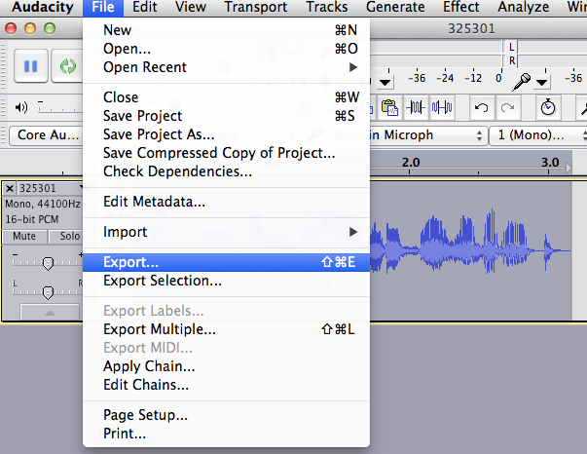Choose Edit Metadata...
The height and width of the screenshot is (454, 587).
click(226, 202)
